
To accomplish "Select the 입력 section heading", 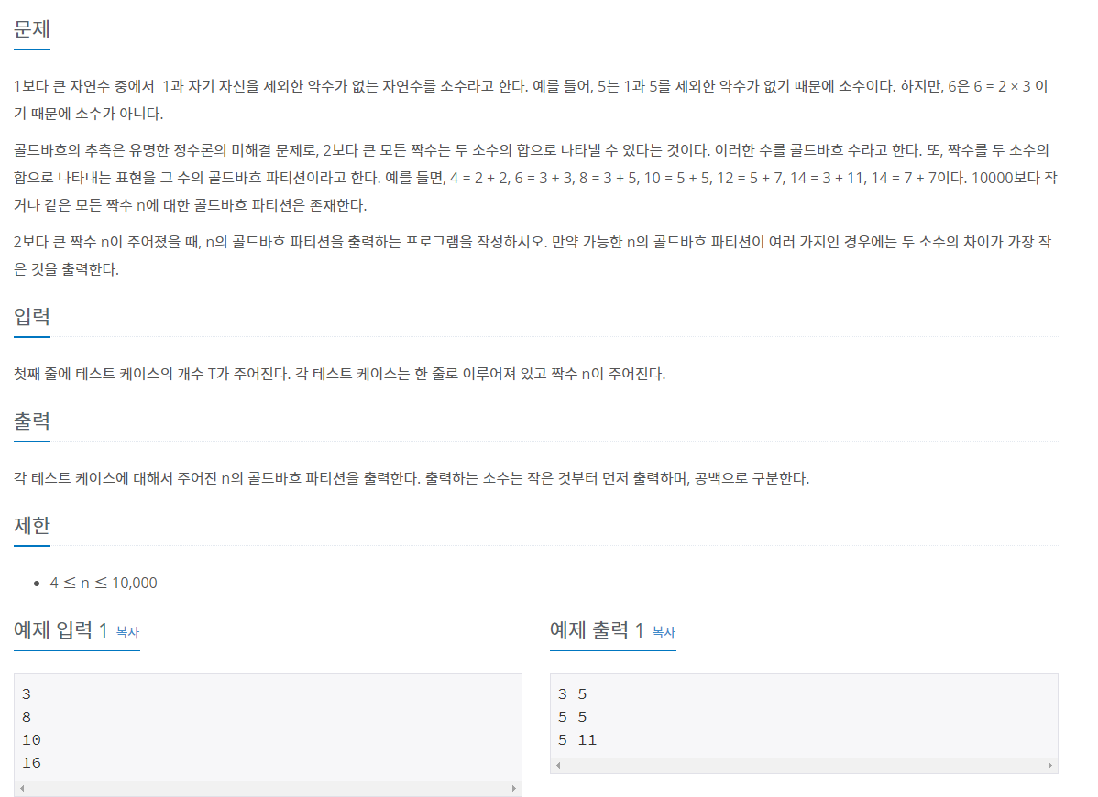I will click(31, 316).
